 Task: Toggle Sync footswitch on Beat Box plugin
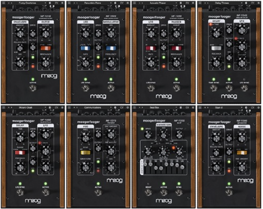pyautogui.click(x=179, y=192)
